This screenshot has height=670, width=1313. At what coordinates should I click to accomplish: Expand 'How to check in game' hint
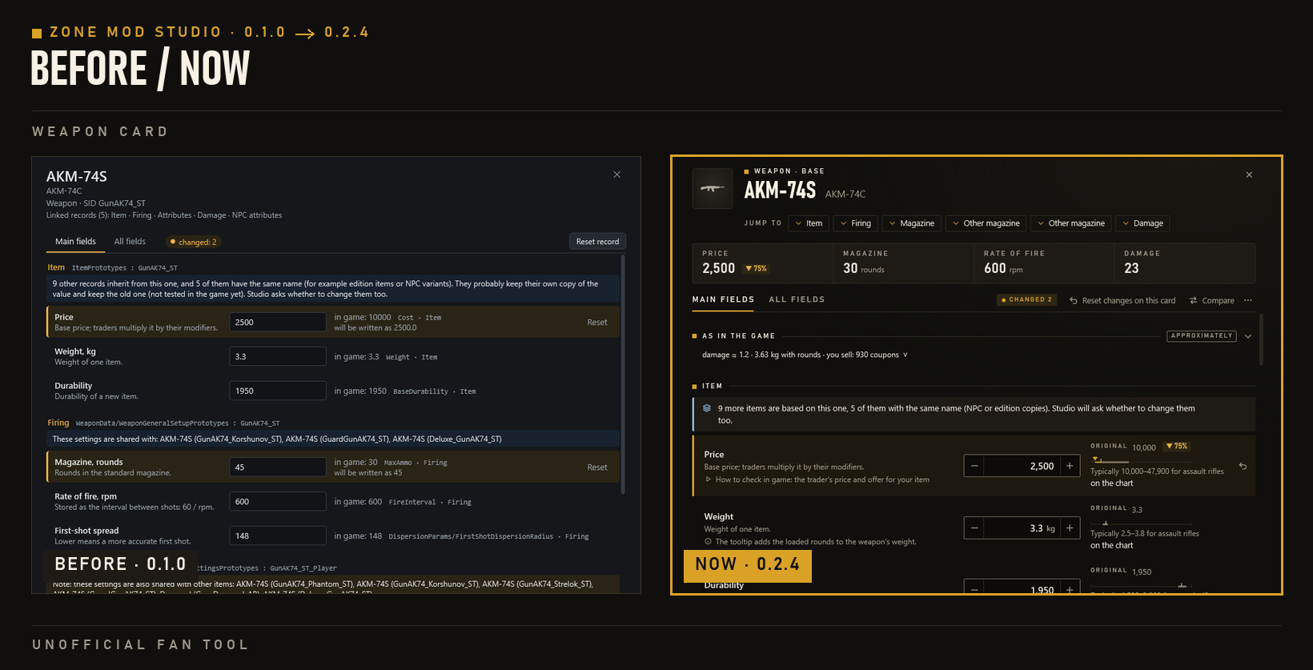pyautogui.click(x=817, y=479)
